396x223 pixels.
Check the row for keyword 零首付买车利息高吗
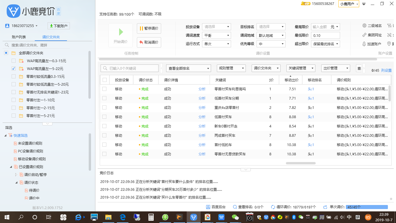[x=105, y=89]
